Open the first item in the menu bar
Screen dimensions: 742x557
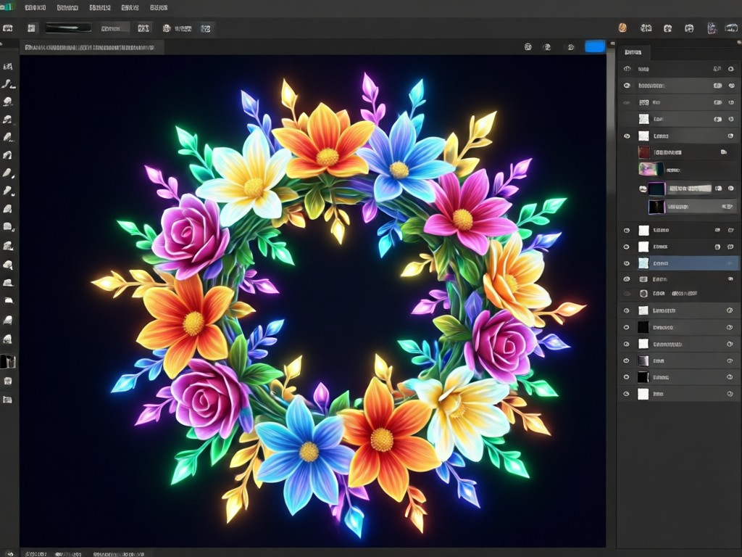36,7
